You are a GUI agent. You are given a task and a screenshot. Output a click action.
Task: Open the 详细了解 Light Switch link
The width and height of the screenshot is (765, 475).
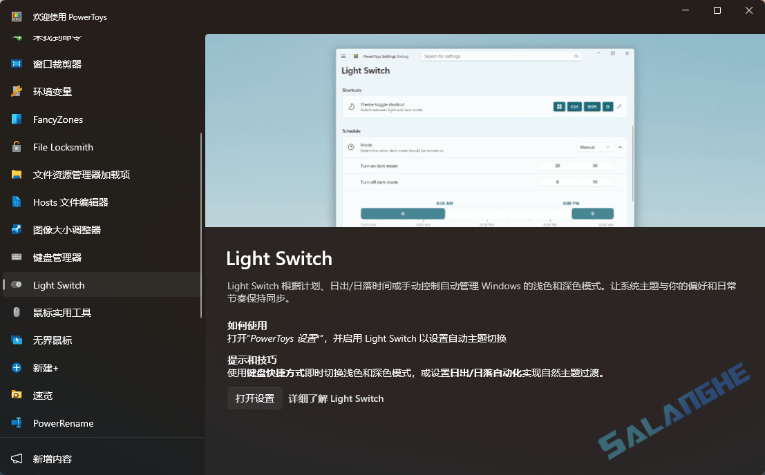pyautogui.click(x=336, y=398)
